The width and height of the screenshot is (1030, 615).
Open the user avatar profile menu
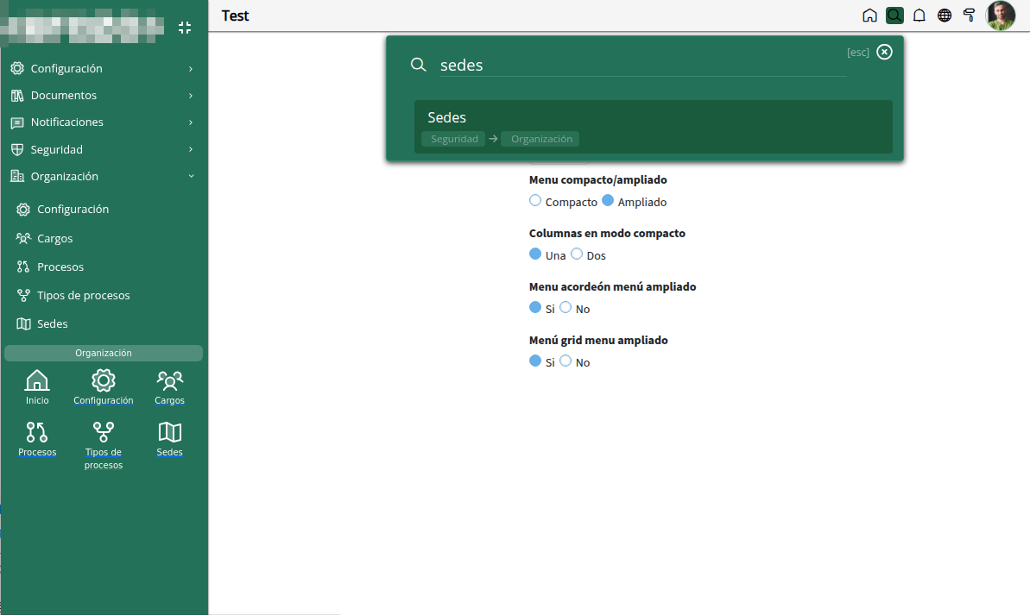(x=1001, y=16)
